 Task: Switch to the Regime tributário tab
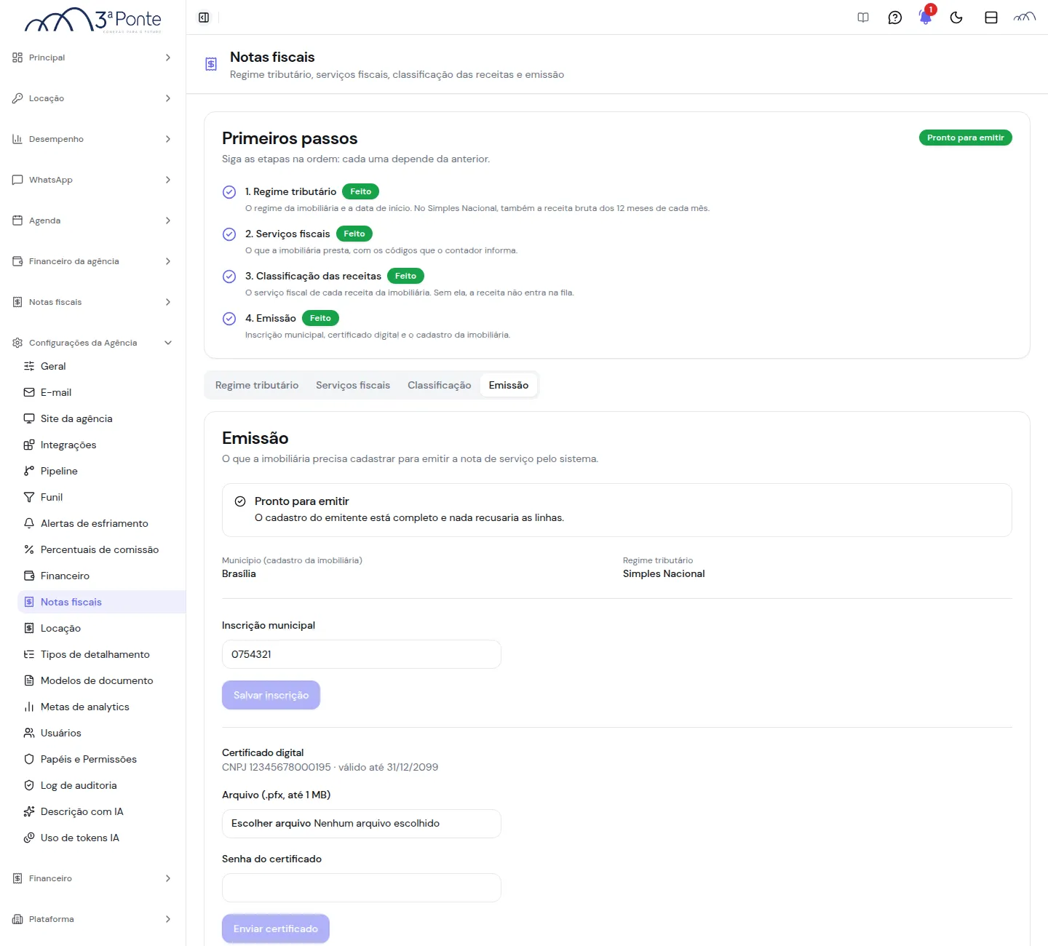257,385
